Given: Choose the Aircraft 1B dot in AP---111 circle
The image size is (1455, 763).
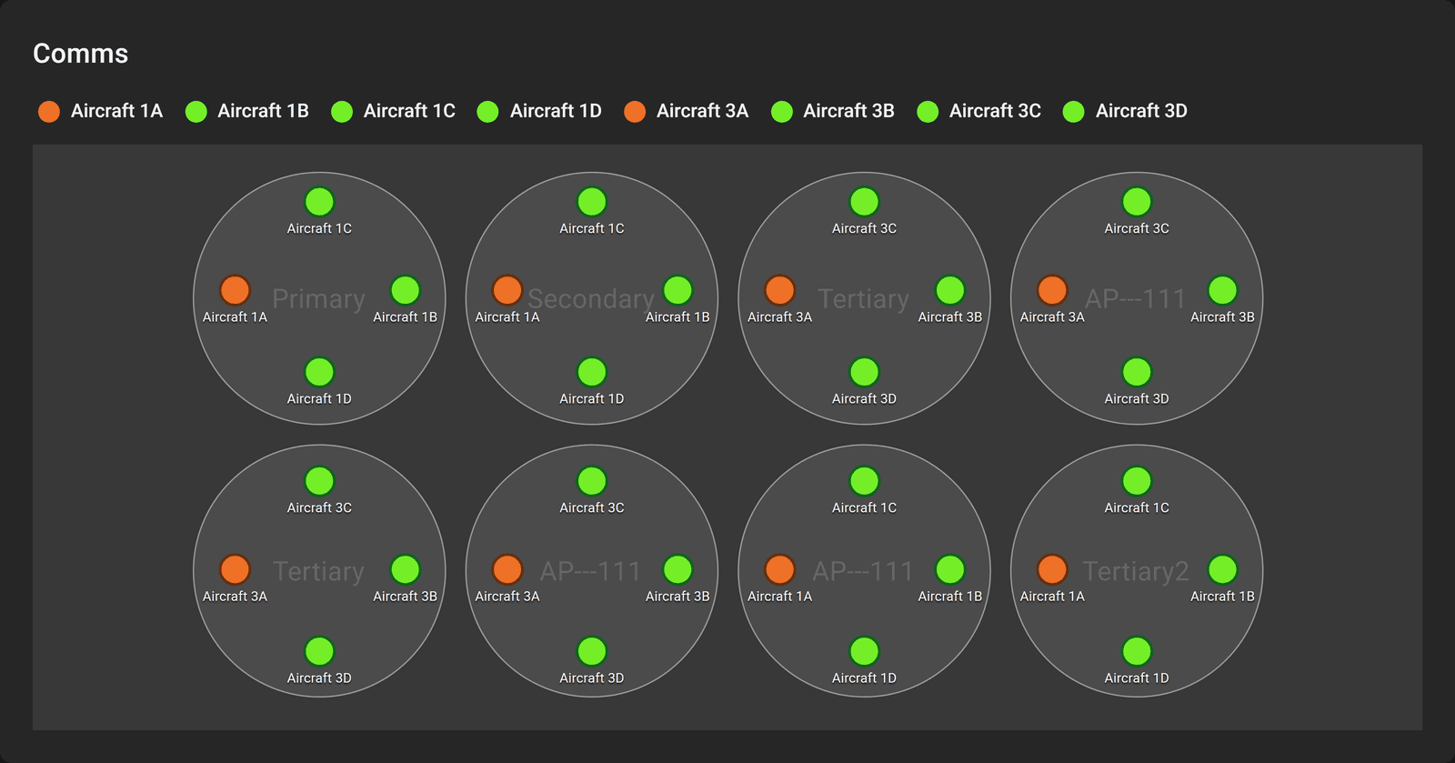Looking at the screenshot, I should (949, 569).
